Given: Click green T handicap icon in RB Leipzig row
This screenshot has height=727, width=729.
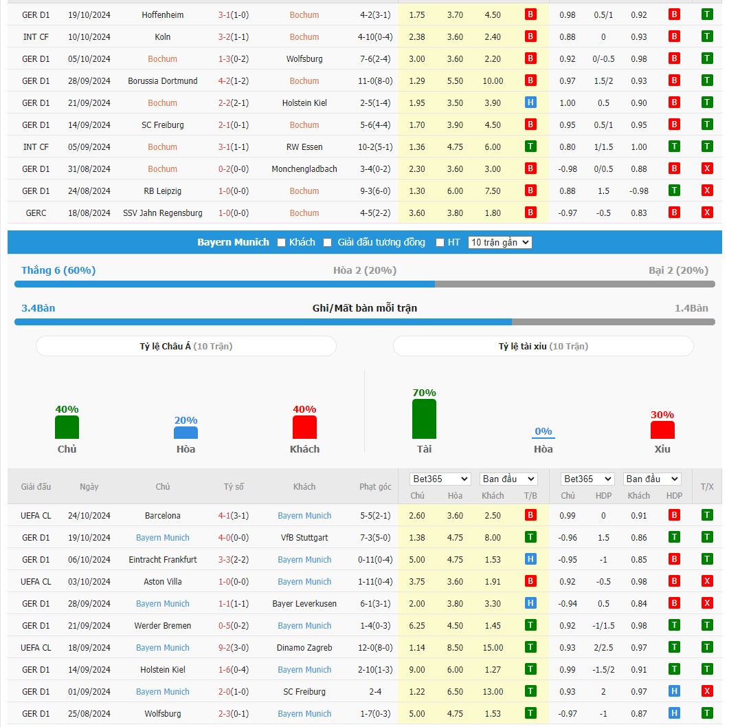Looking at the screenshot, I should 674,190.
